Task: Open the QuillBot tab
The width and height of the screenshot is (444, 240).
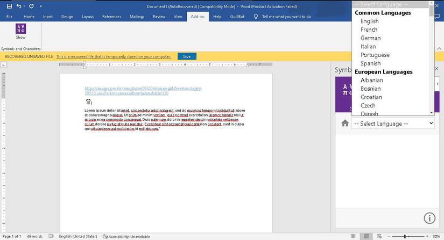Action: tap(237, 17)
